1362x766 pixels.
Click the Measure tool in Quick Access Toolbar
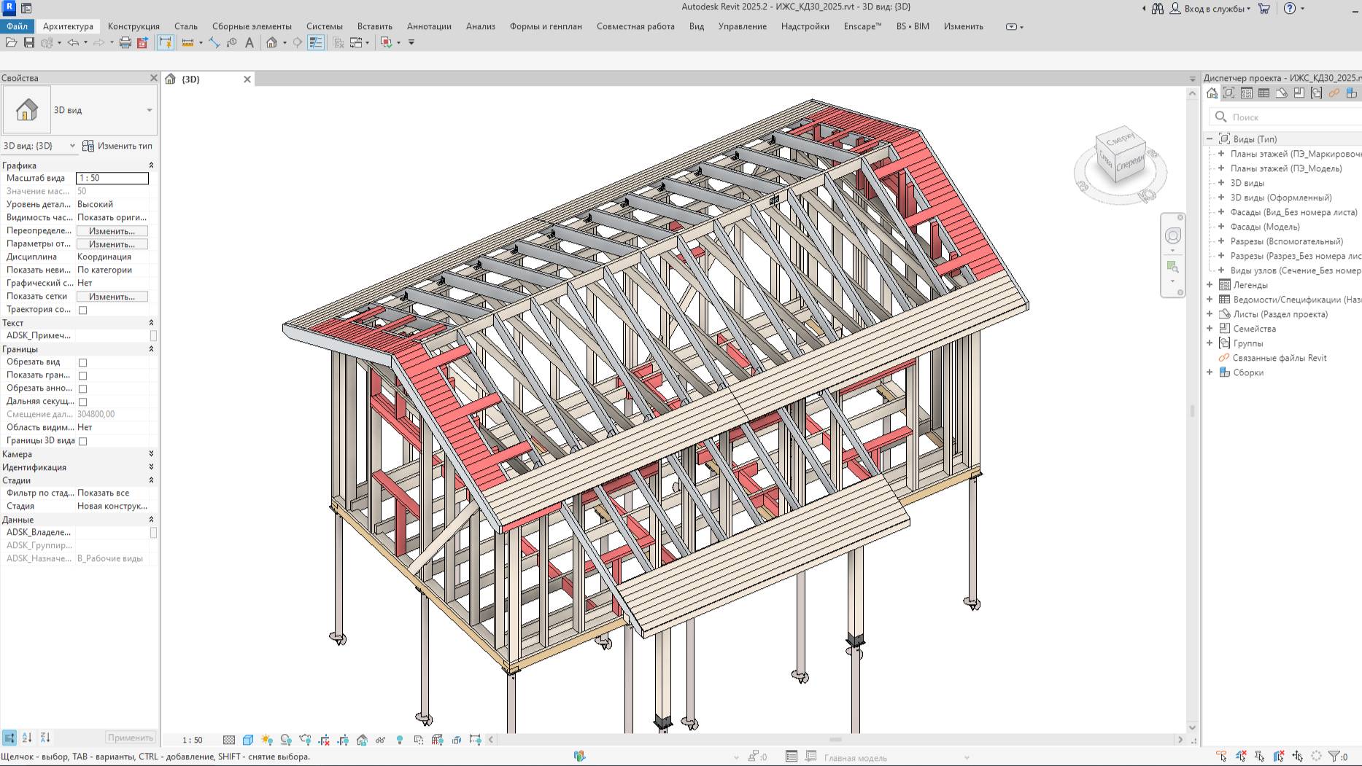pos(187,44)
